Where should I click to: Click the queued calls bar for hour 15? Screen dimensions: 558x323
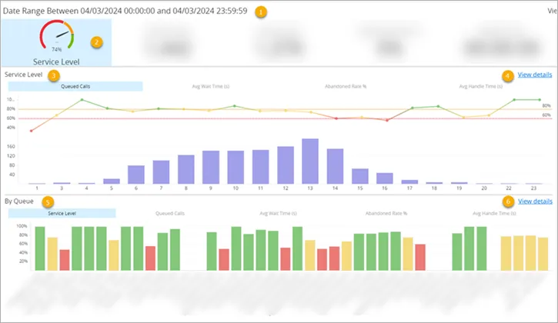(360, 176)
